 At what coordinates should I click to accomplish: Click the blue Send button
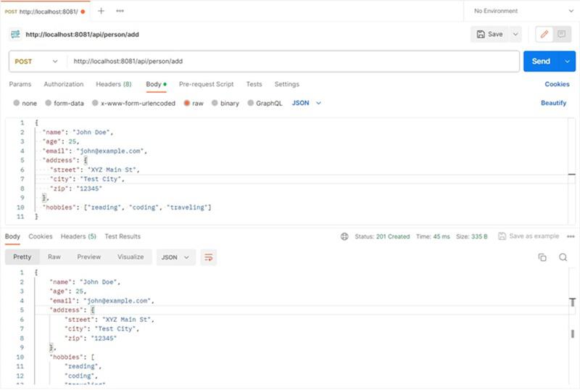[x=541, y=62]
